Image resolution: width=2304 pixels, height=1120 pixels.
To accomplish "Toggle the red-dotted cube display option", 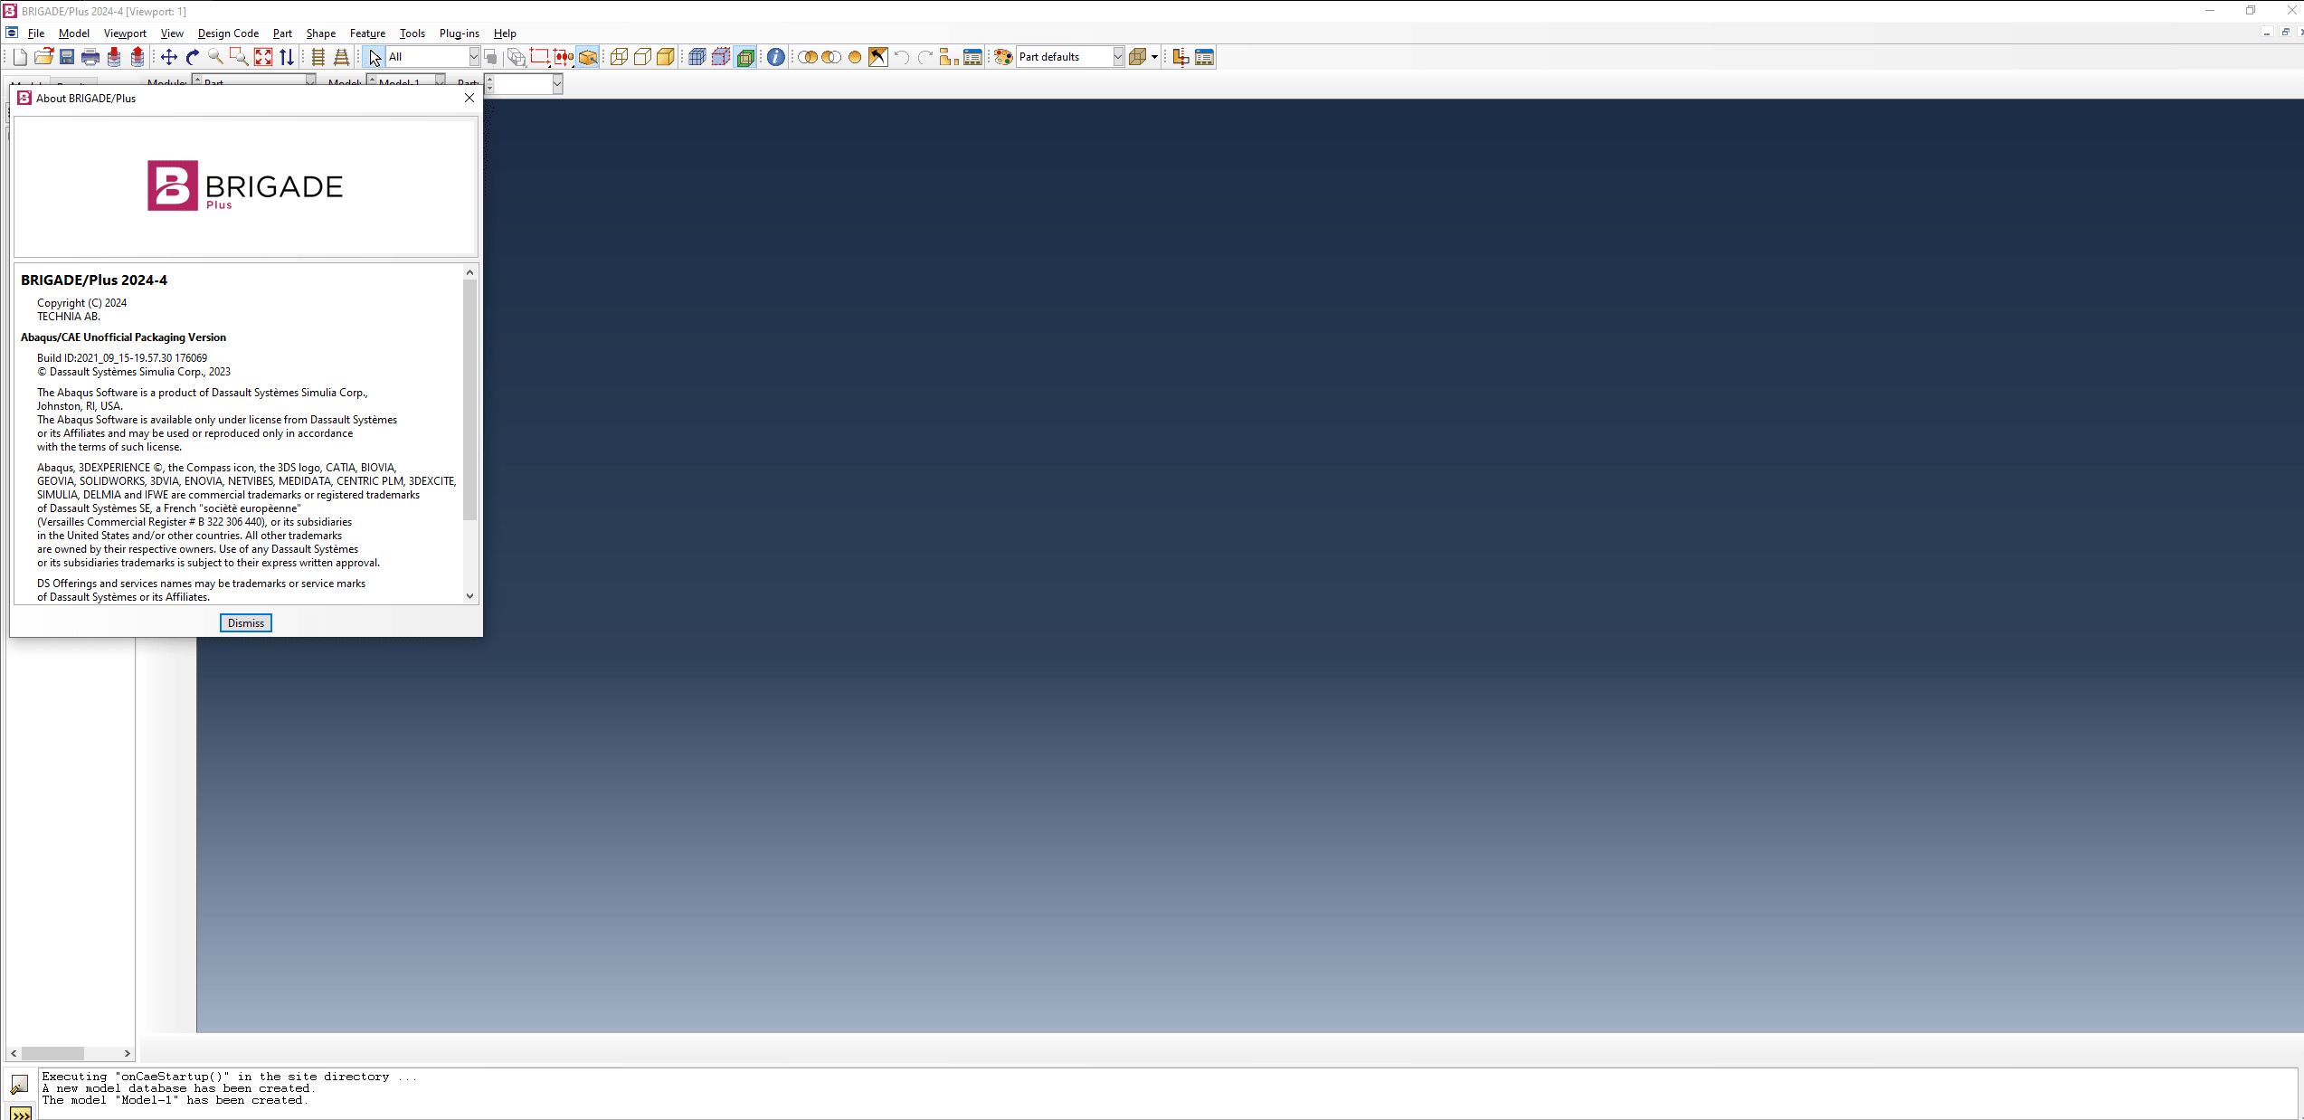I will pyautogui.click(x=721, y=57).
